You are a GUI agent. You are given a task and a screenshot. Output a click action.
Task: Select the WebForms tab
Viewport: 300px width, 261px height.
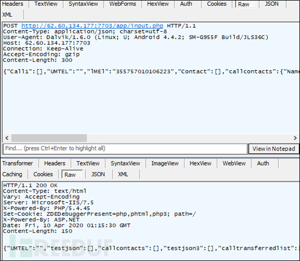tap(122, 4)
